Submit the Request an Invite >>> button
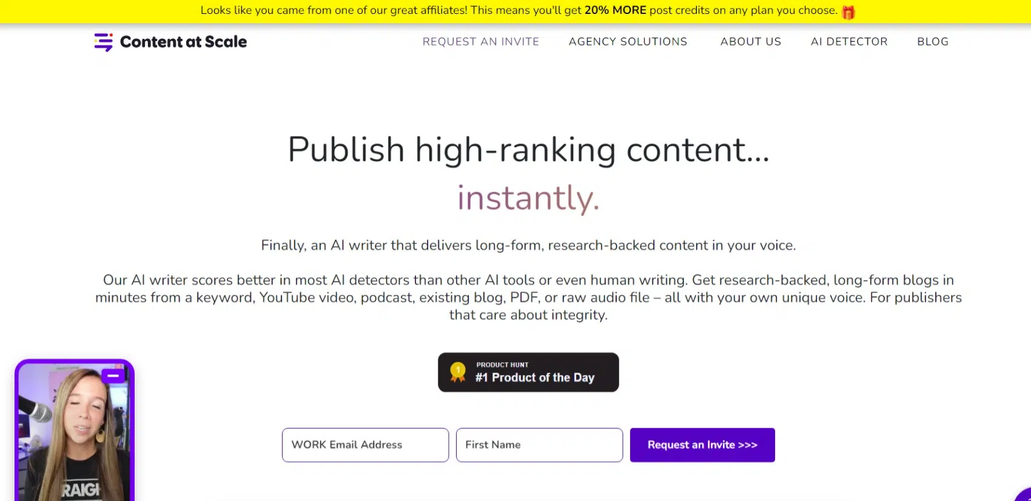The height and width of the screenshot is (501, 1031). pyautogui.click(x=702, y=445)
